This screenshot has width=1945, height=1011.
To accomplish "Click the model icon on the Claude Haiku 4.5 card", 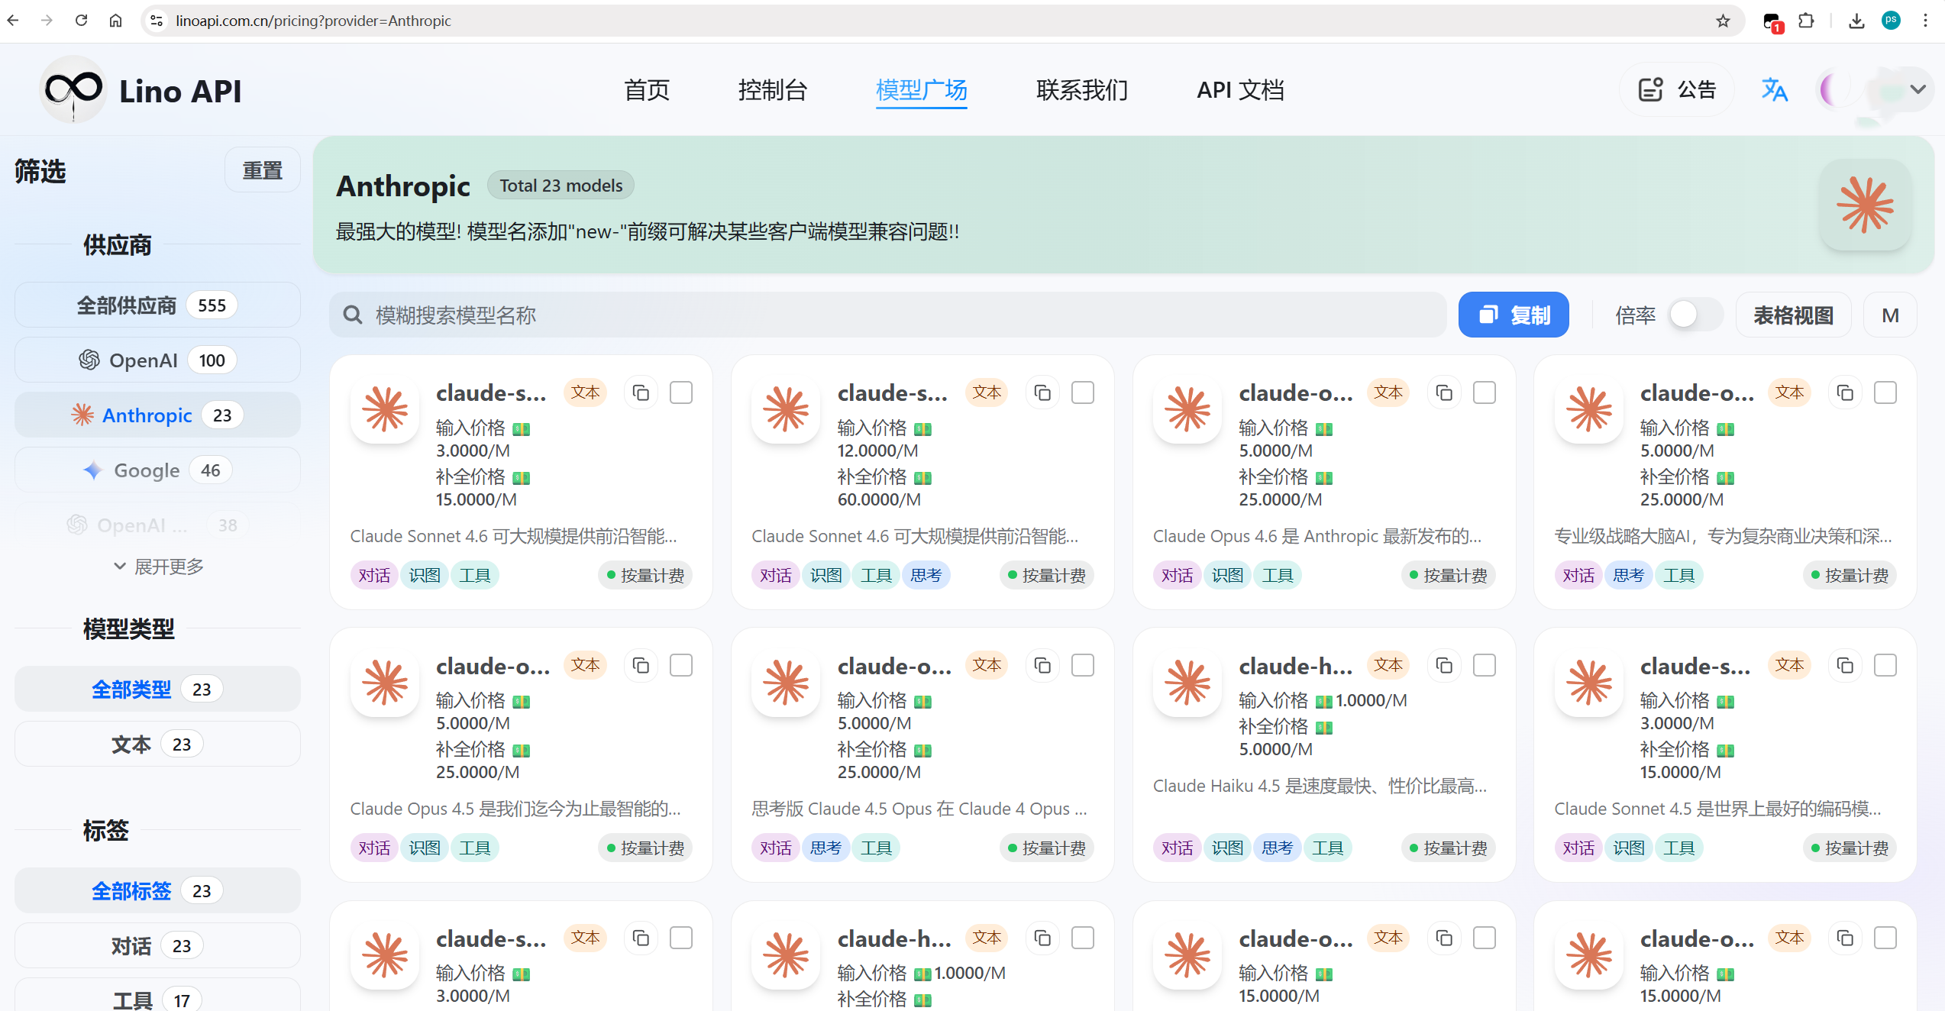I will [x=1187, y=682].
